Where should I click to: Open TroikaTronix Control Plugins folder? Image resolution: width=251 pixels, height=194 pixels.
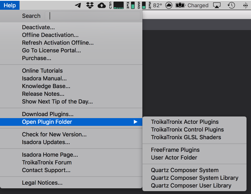[x=194, y=129]
